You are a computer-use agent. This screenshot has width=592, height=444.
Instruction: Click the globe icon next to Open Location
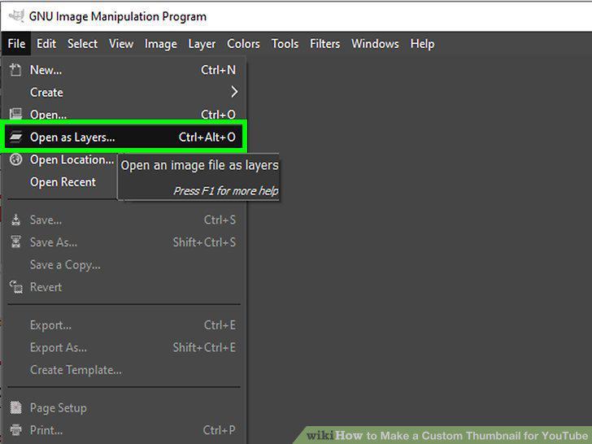[x=16, y=159]
